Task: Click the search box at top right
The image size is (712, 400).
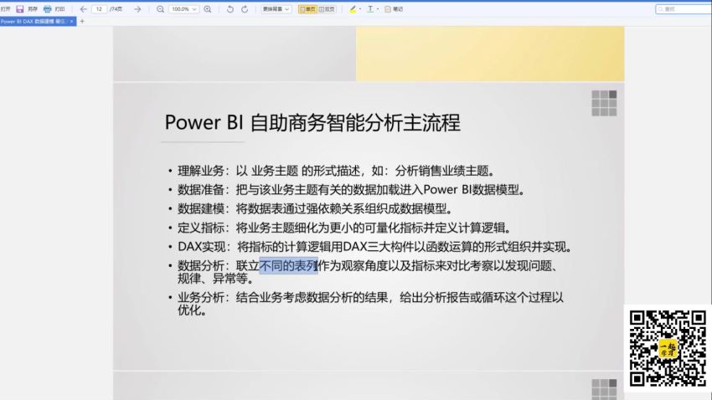Action: [x=684, y=9]
